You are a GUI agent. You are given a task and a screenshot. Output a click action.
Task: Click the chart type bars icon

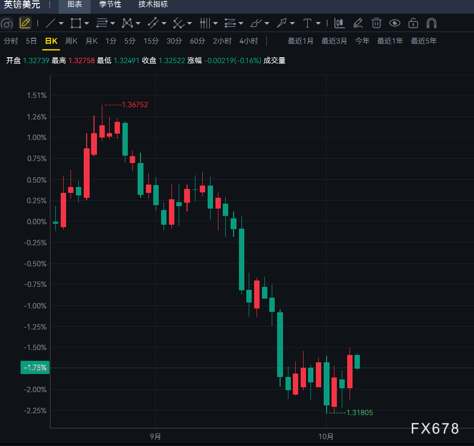tap(339, 23)
